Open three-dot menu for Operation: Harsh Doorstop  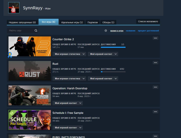(155, 87)
